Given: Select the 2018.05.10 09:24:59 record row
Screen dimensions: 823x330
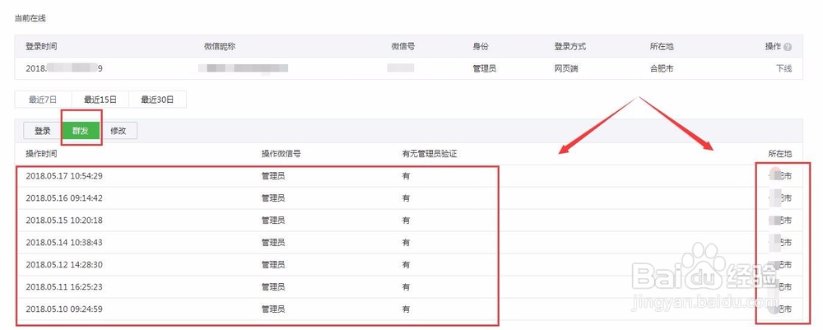Looking at the screenshot, I should (x=408, y=309).
